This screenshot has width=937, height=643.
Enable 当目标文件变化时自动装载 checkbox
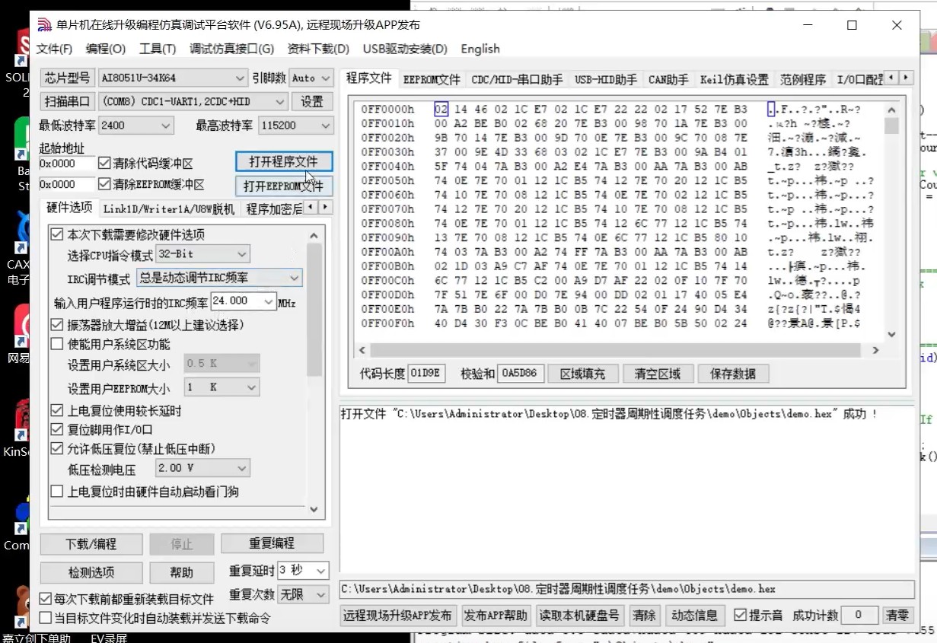pos(46,618)
